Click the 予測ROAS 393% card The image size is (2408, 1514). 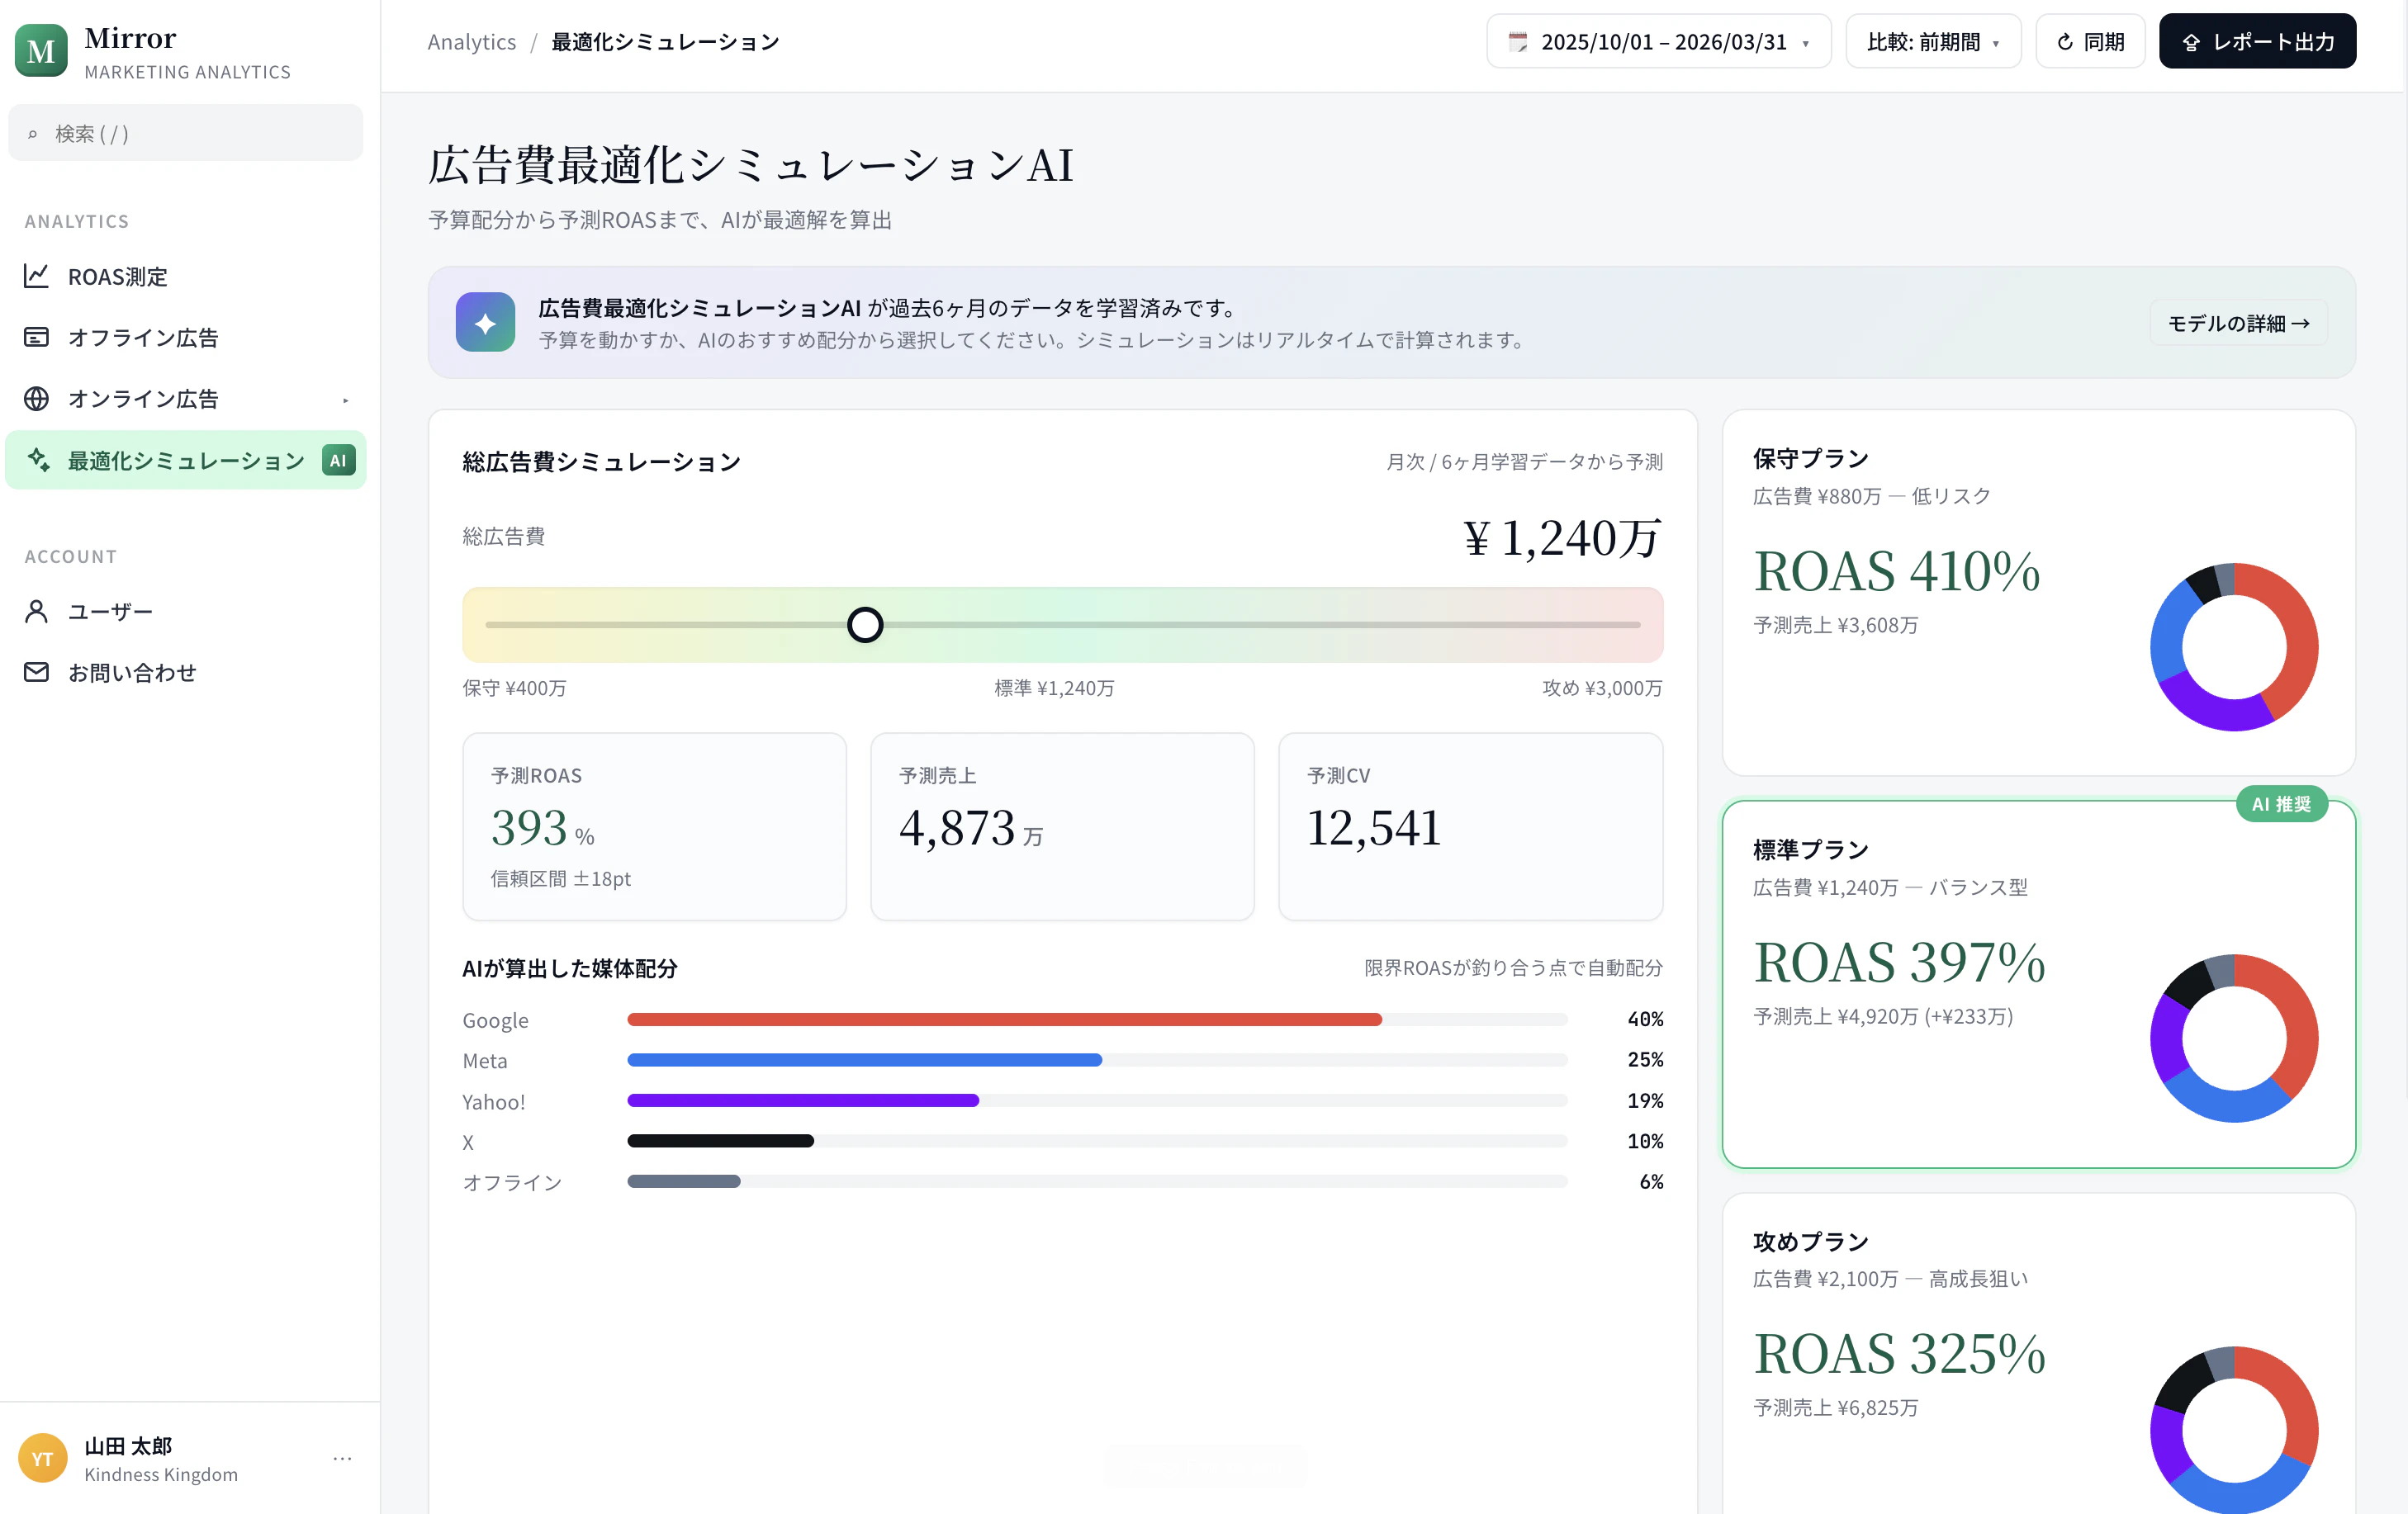(x=654, y=826)
